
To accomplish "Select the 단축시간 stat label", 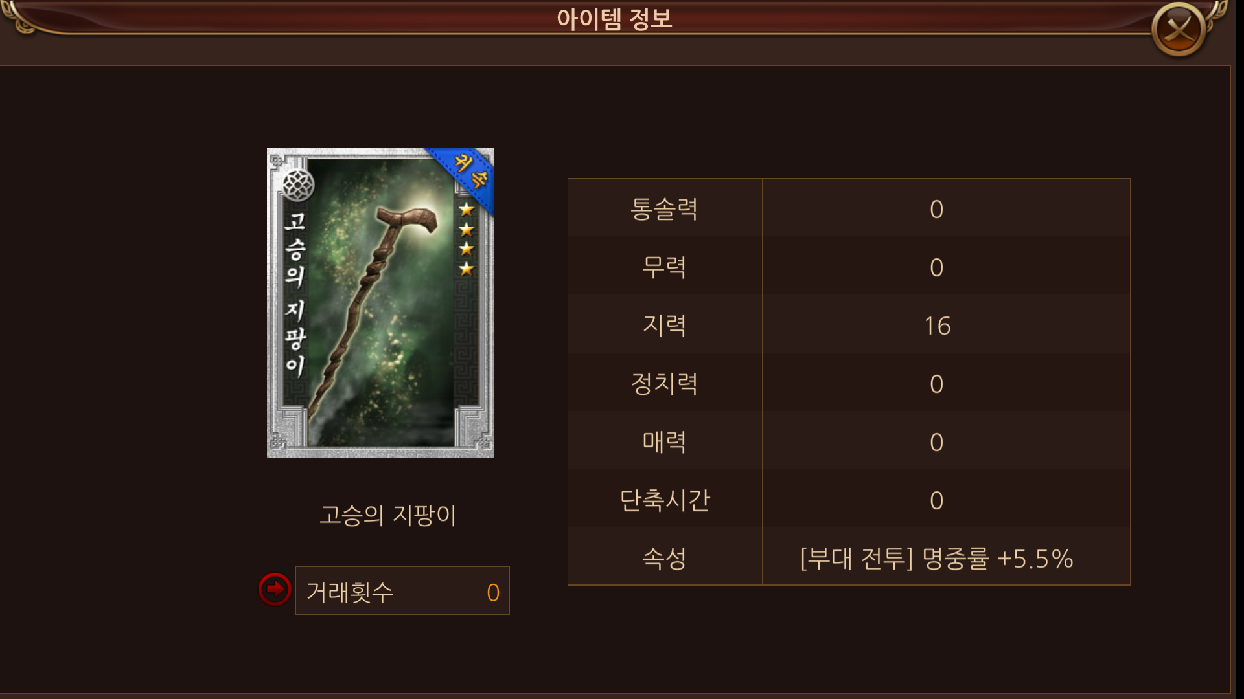I will click(x=665, y=500).
